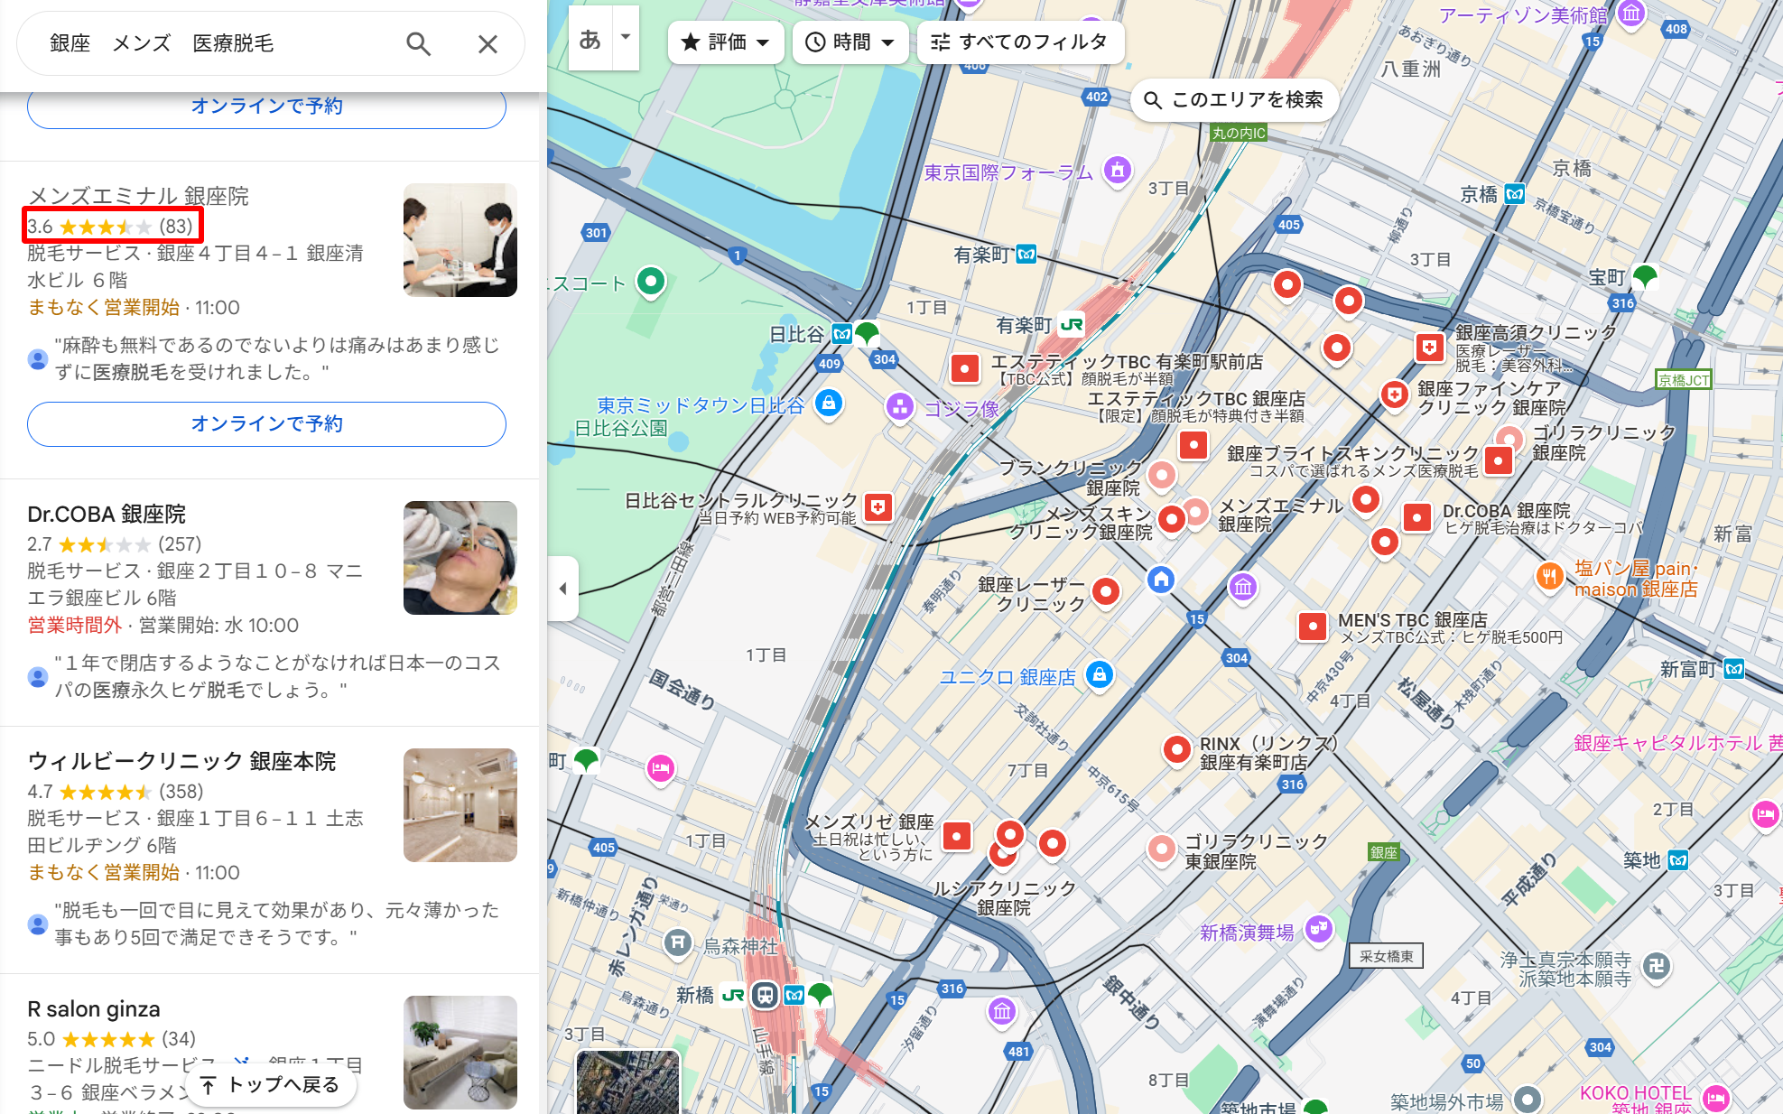Click Dr.COBA 2.7 rating (257)
The height and width of the screenshot is (1114, 1783).
pyautogui.click(x=115, y=544)
